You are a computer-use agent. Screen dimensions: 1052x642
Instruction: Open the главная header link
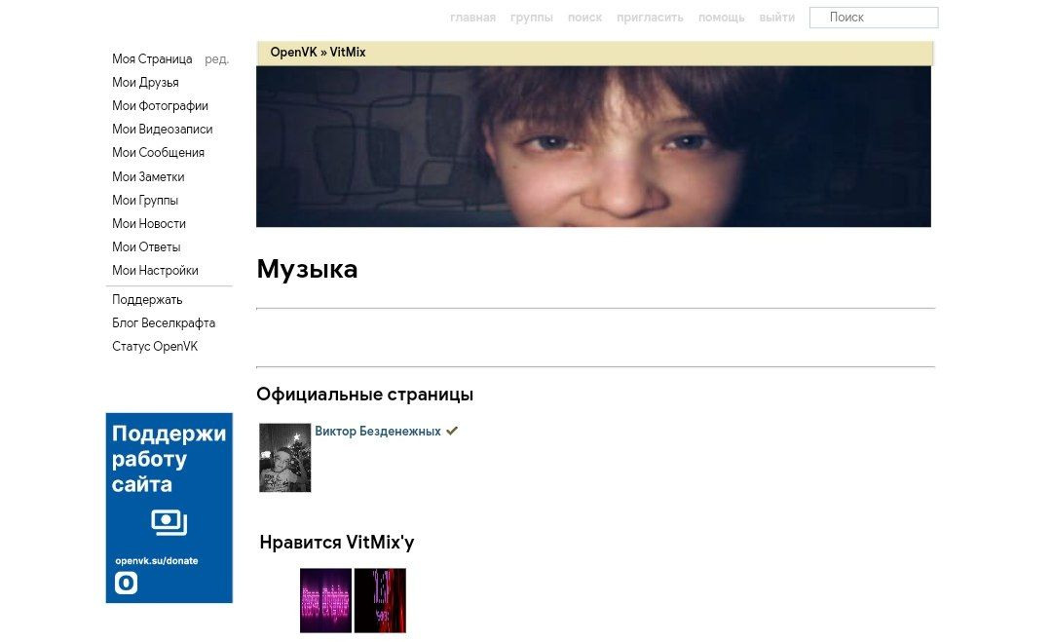pyautogui.click(x=472, y=18)
